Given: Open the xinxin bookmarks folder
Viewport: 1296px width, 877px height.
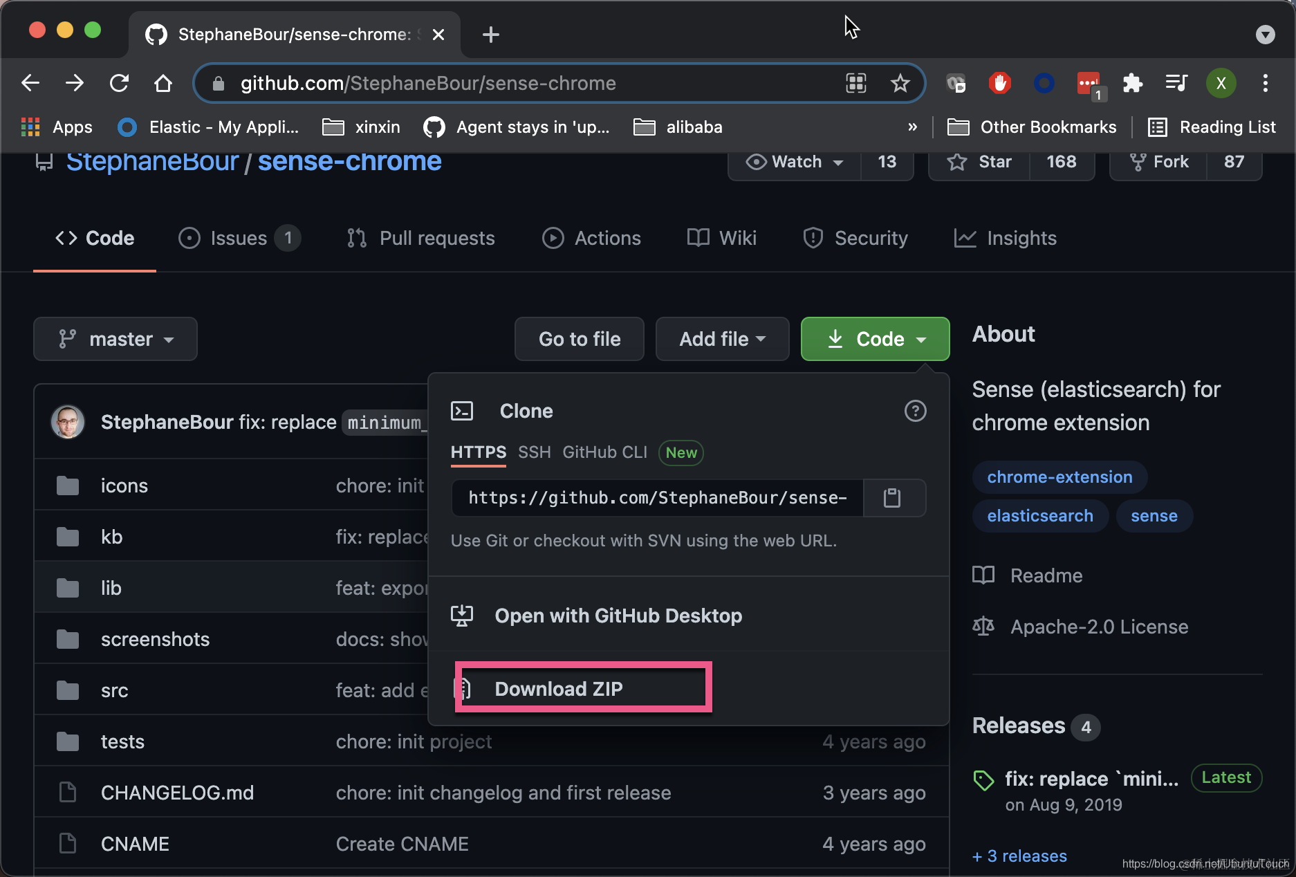Looking at the screenshot, I should pyautogui.click(x=361, y=127).
